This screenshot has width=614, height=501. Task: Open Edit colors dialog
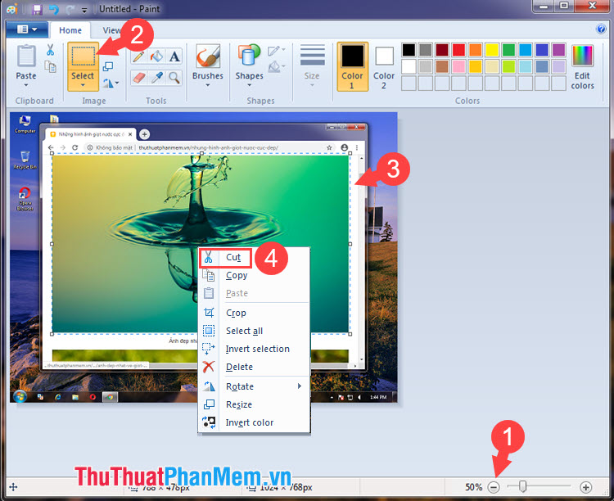click(x=582, y=66)
